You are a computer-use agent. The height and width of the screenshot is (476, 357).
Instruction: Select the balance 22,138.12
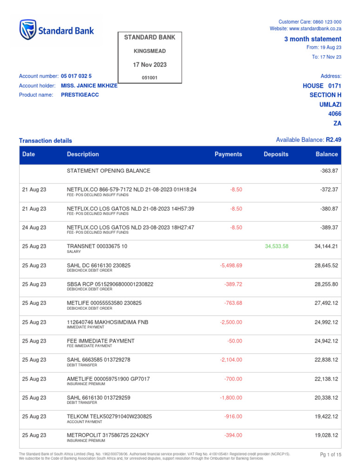pos(326,379)
